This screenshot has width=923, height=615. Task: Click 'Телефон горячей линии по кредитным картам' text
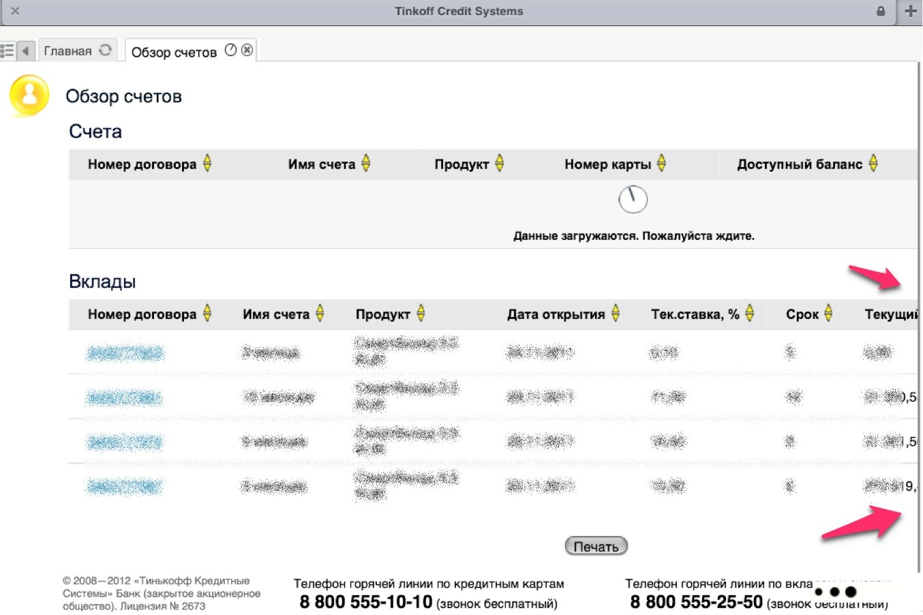[429, 584]
